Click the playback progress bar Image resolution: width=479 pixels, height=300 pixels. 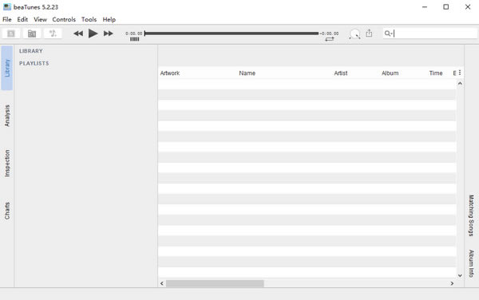pos(232,34)
